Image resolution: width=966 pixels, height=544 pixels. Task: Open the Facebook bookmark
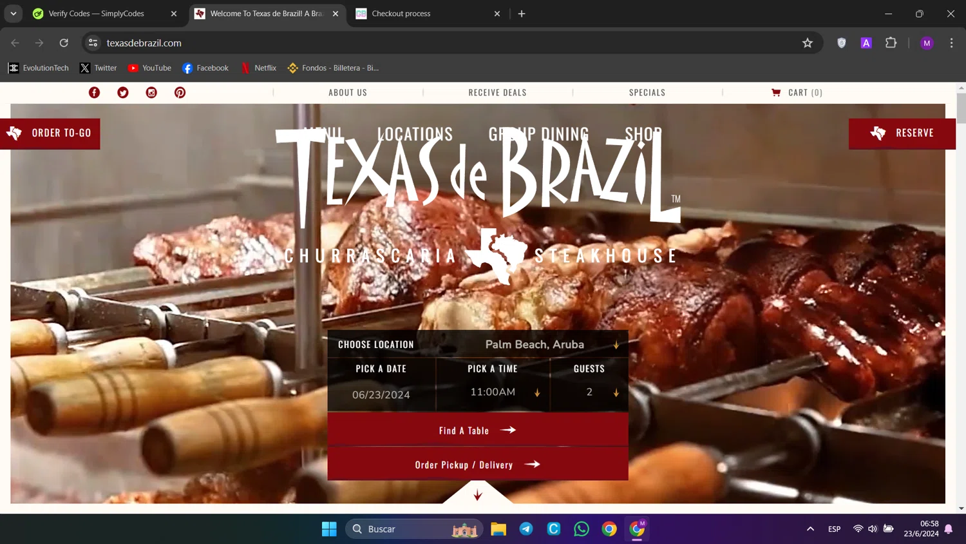205,68
